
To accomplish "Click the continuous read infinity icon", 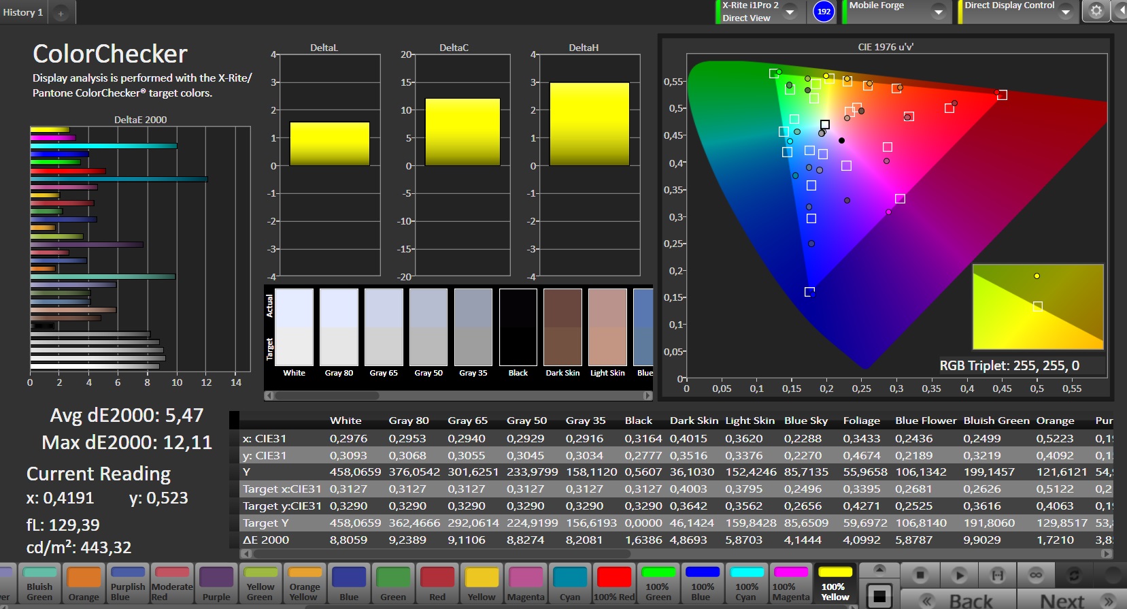I will click(x=1036, y=576).
